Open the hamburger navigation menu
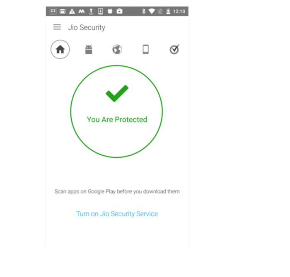 57,27
